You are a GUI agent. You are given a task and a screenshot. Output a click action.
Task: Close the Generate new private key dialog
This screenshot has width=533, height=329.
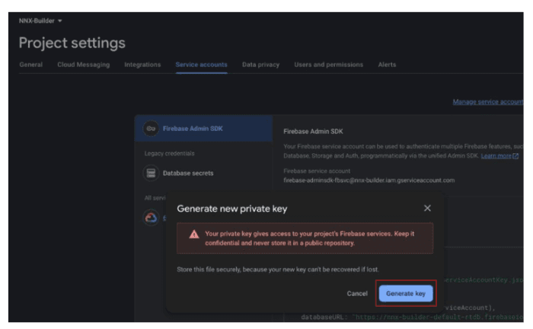[427, 208]
